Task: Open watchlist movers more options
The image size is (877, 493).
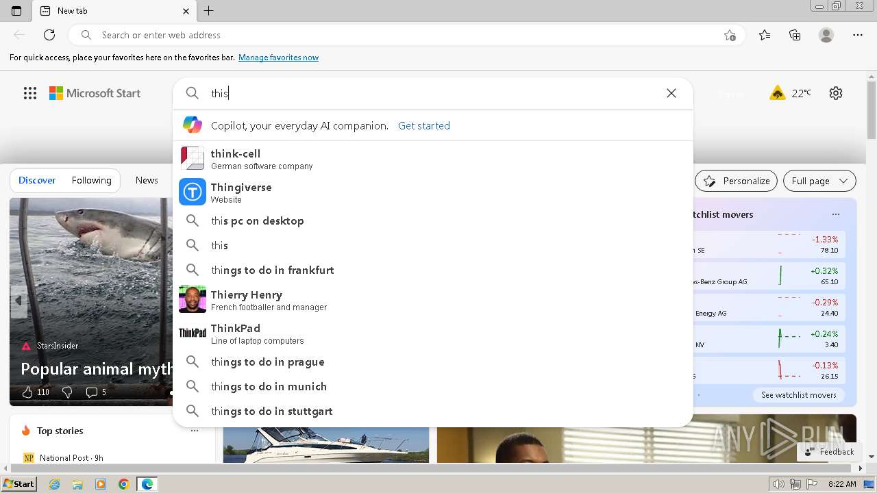Action: pos(835,214)
